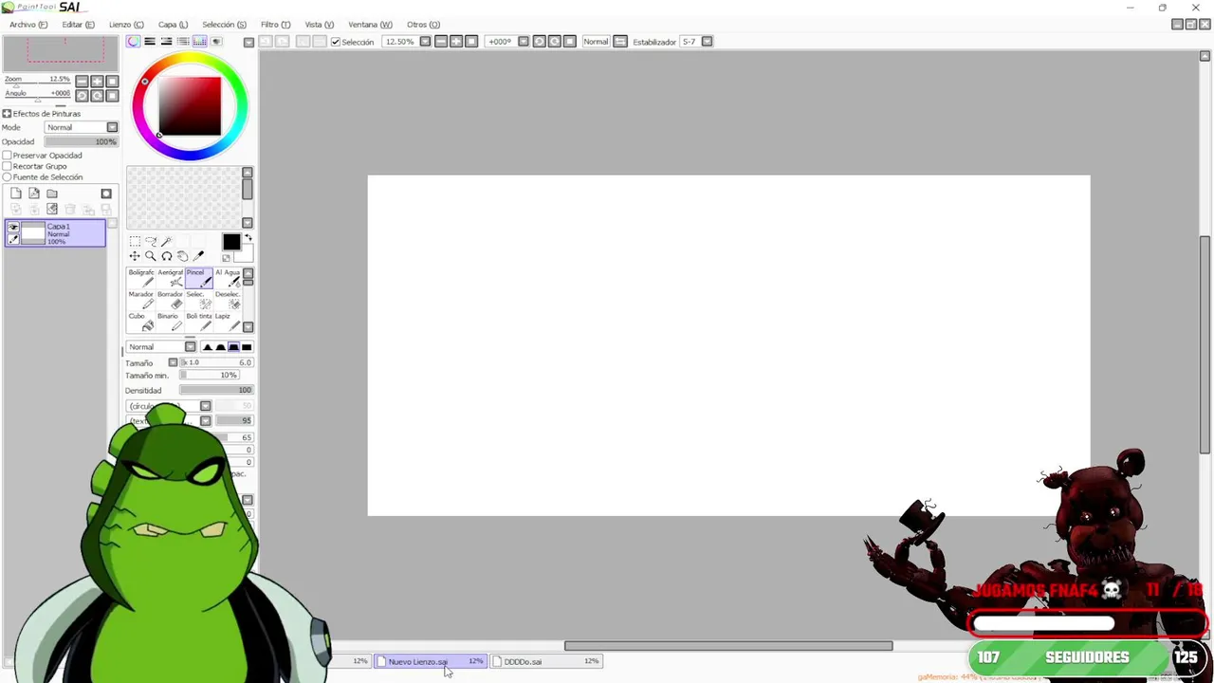Select the Marador marker tool

coord(141,300)
